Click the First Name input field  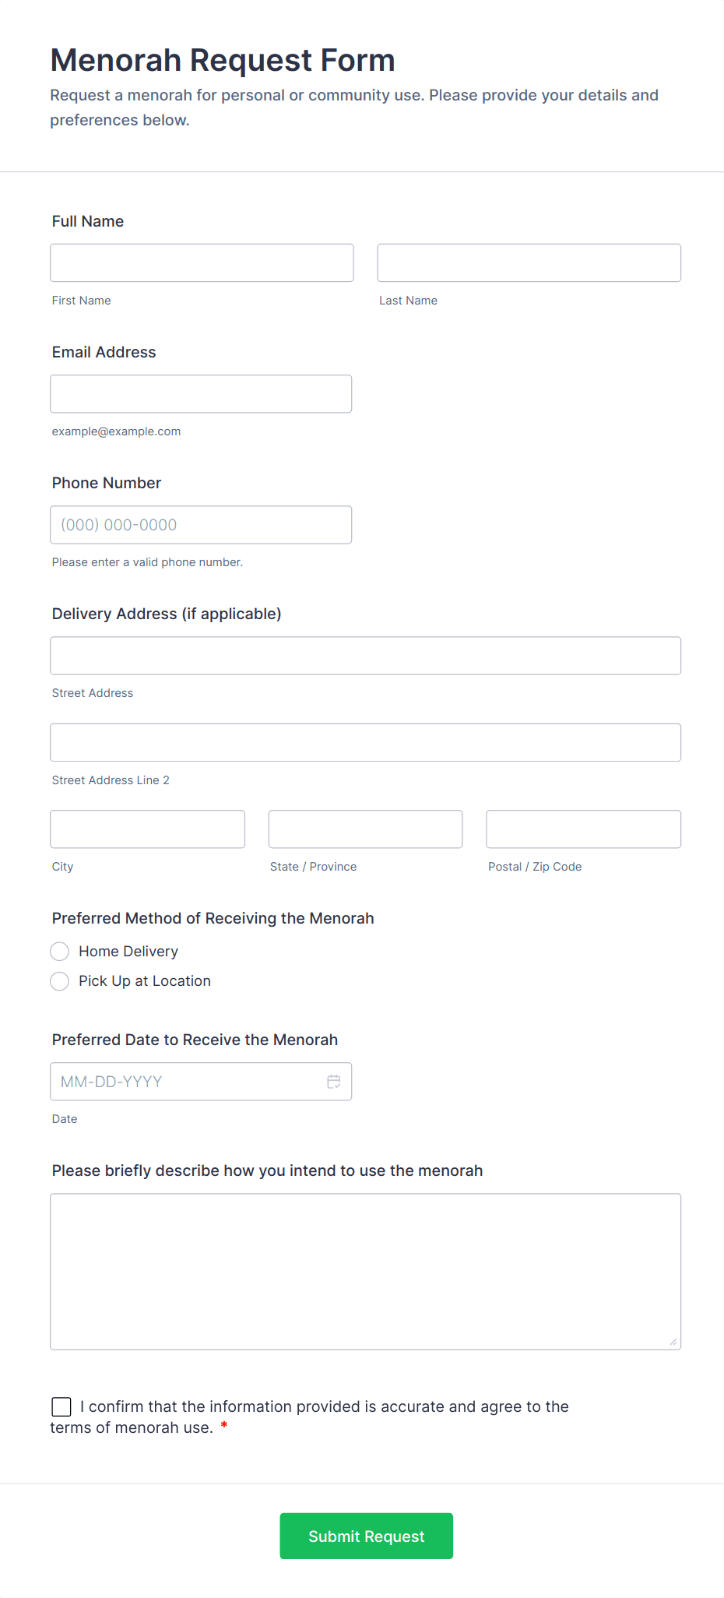[x=202, y=263]
